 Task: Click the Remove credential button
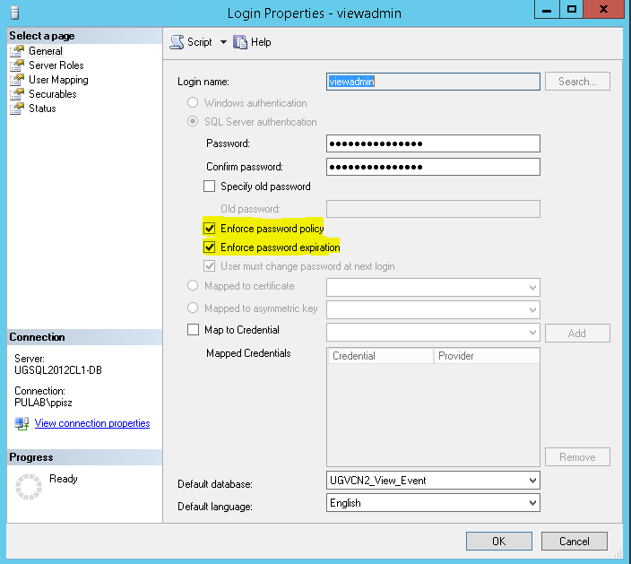(x=577, y=457)
